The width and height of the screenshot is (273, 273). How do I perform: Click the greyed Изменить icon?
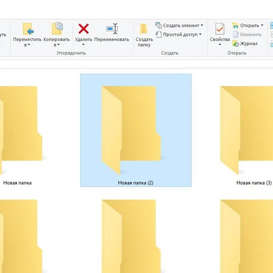pos(236,35)
